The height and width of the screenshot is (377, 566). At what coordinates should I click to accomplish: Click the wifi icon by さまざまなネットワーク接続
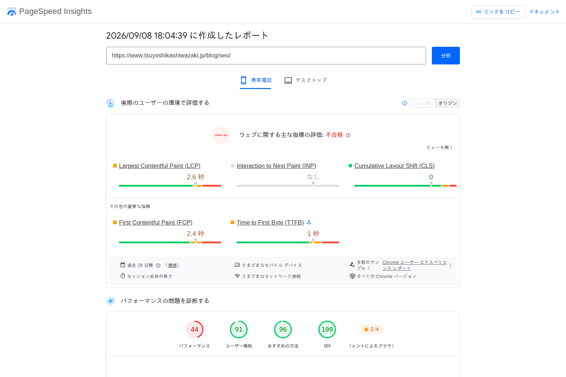pos(237,276)
